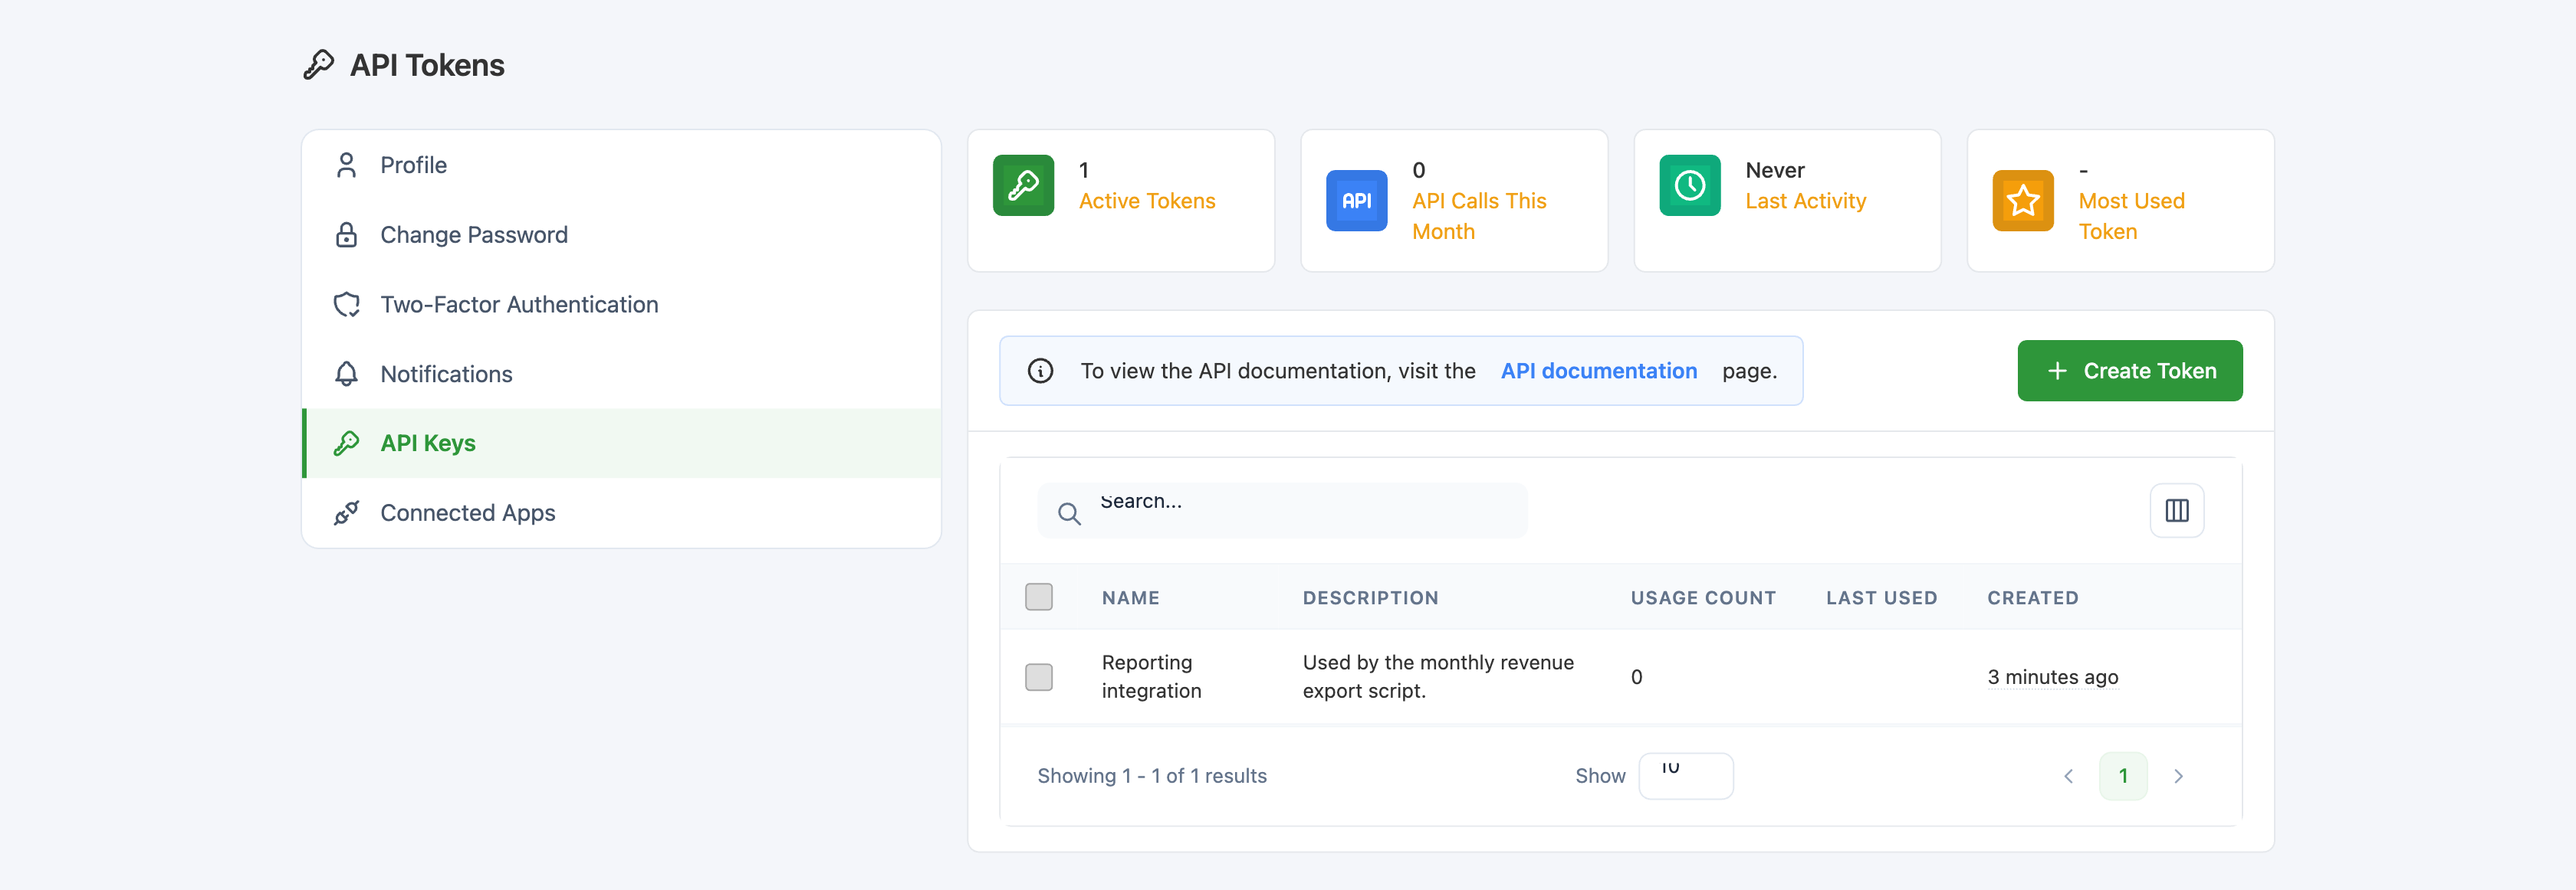Go to previous page chevron

pos(2068,776)
